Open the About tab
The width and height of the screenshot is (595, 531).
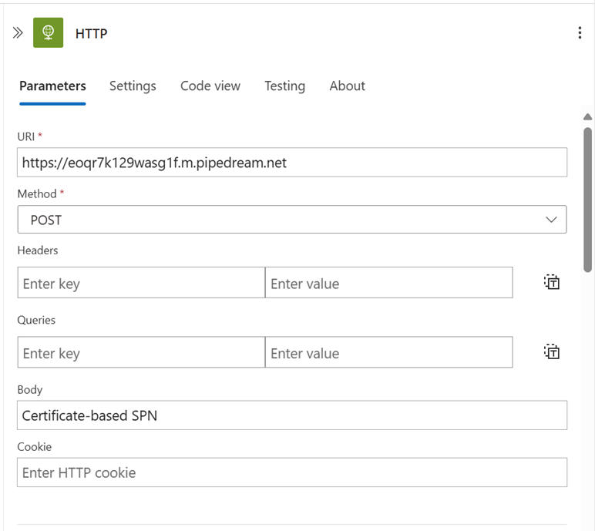pos(347,86)
